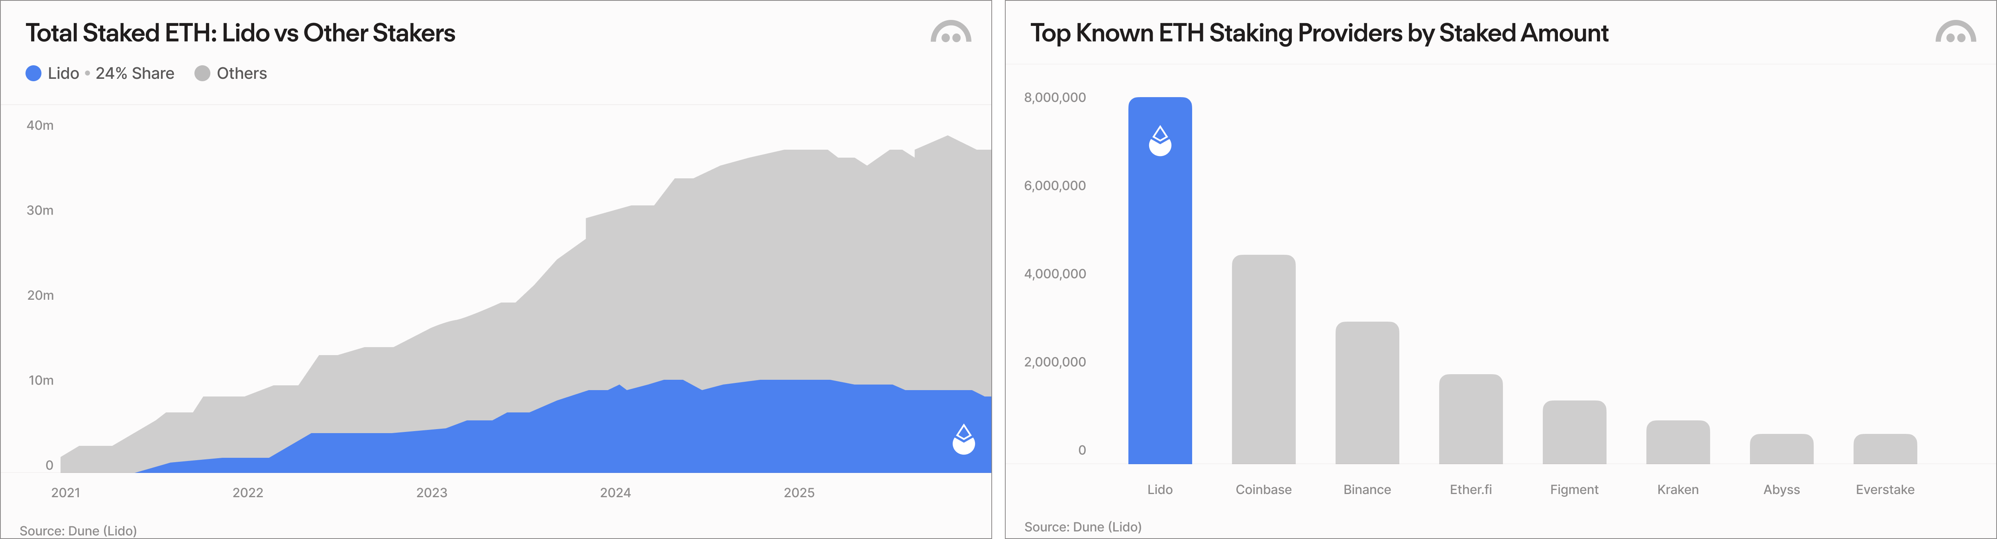The width and height of the screenshot is (1997, 539).
Task: Click the Lido 24% Share legend label
Action: pos(111,74)
